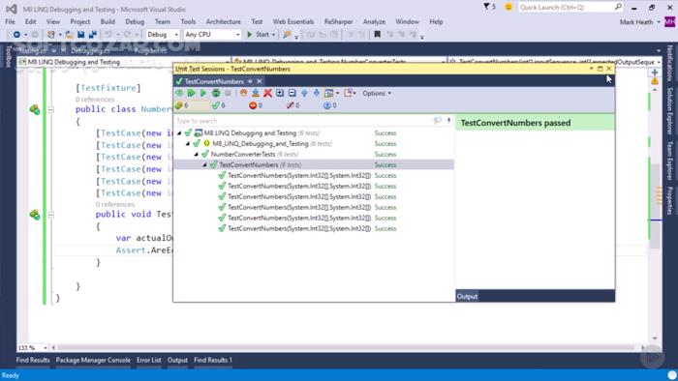The height and width of the screenshot is (381, 678).
Task: Filter by ignored tests count 0
Action: [293, 105]
